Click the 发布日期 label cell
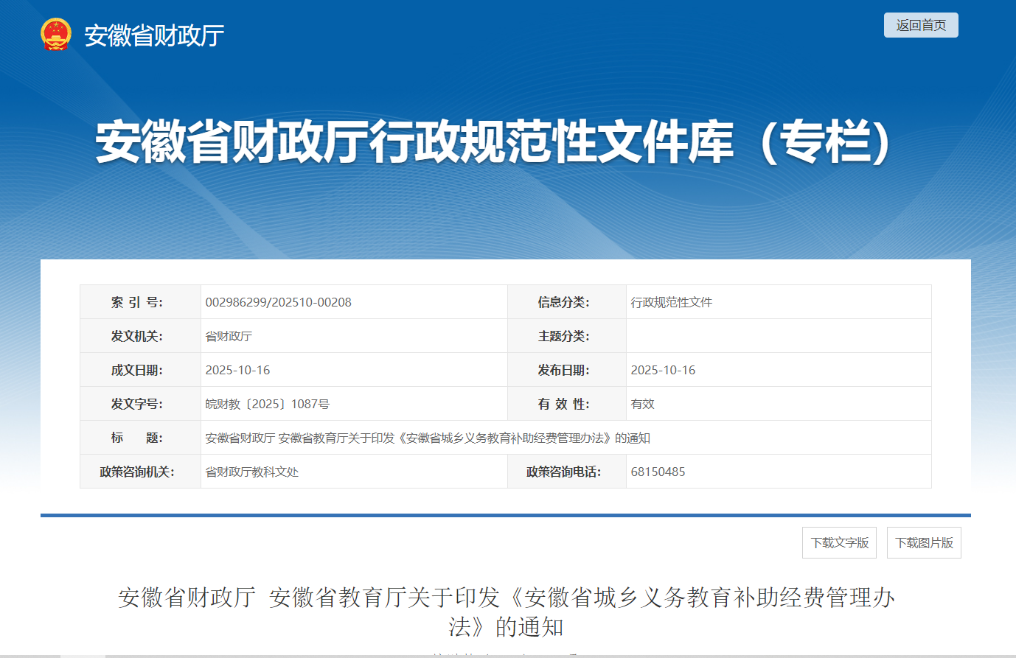1016x658 pixels. point(566,370)
